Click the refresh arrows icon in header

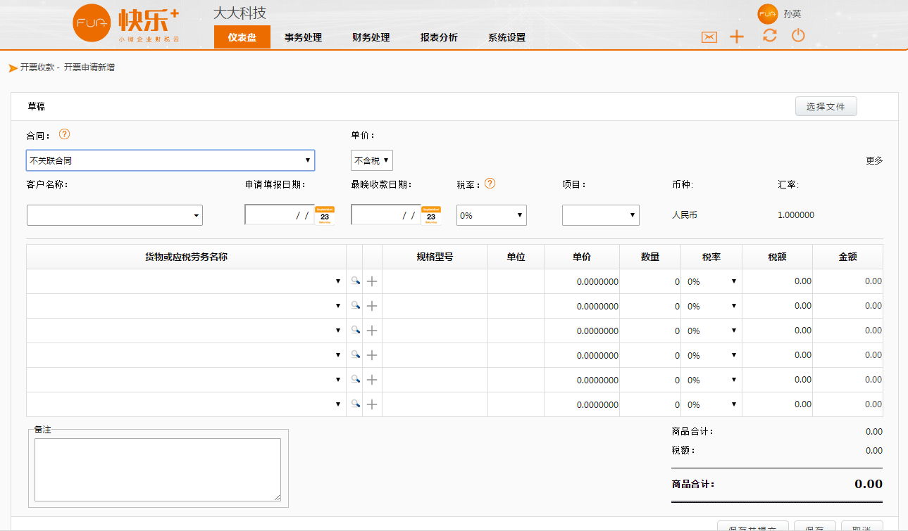[x=770, y=35]
